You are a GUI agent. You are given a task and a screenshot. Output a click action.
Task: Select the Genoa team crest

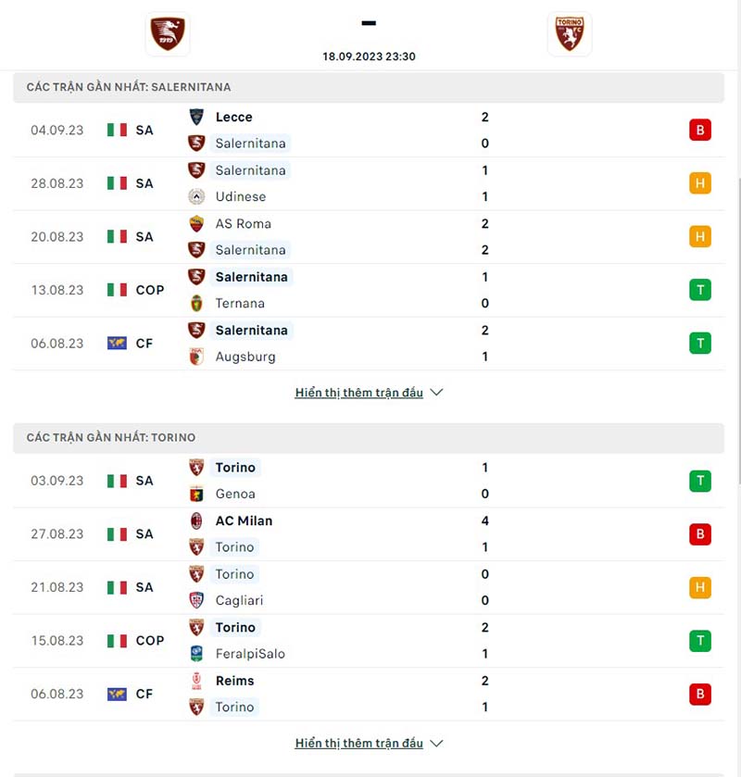[196, 495]
